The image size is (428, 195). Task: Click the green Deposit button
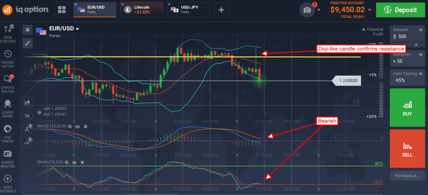(x=401, y=10)
